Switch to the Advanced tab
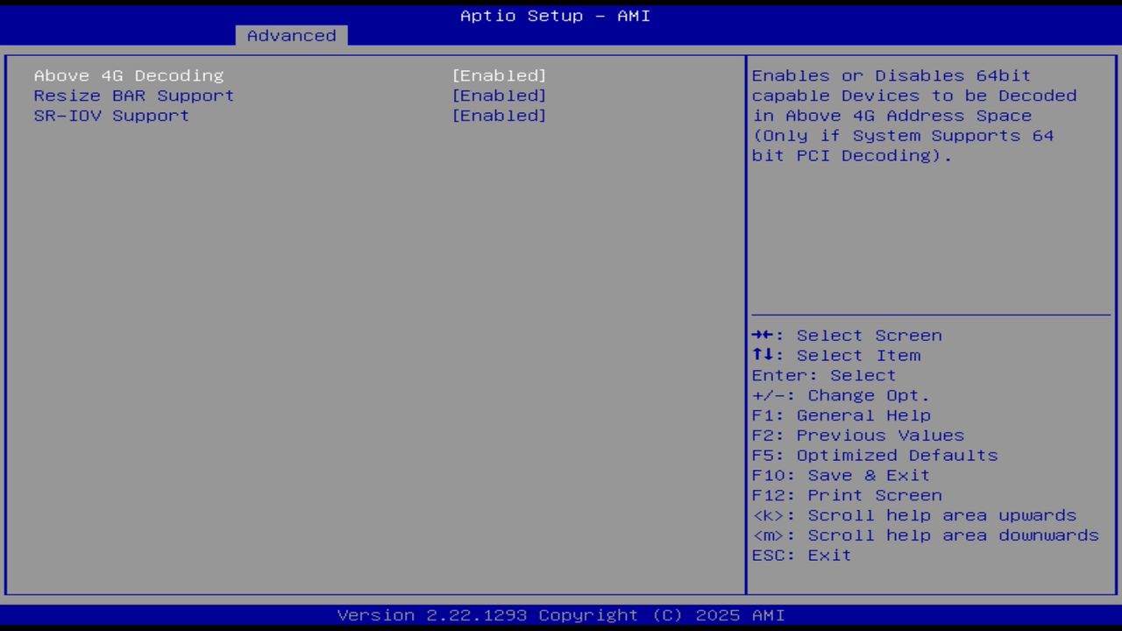The width and height of the screenshot is (1122, 631). point(290,35)
